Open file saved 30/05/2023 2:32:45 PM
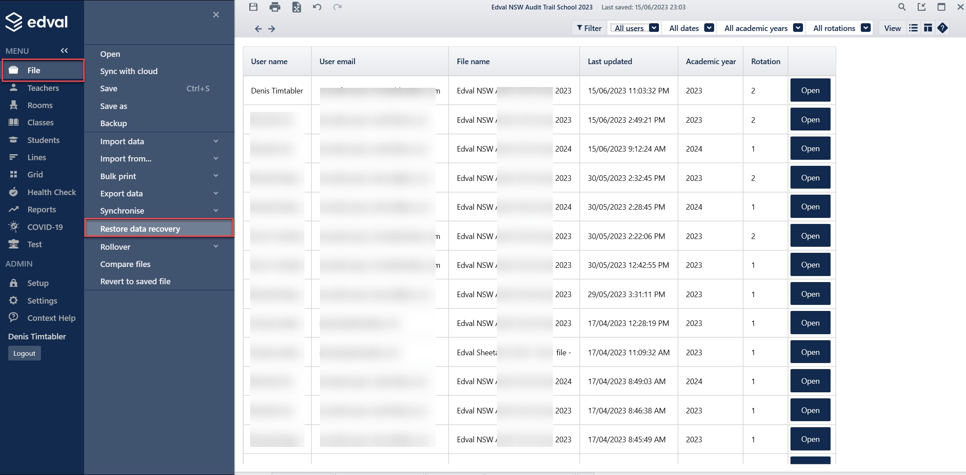966x475 pixels. [810, 178]
